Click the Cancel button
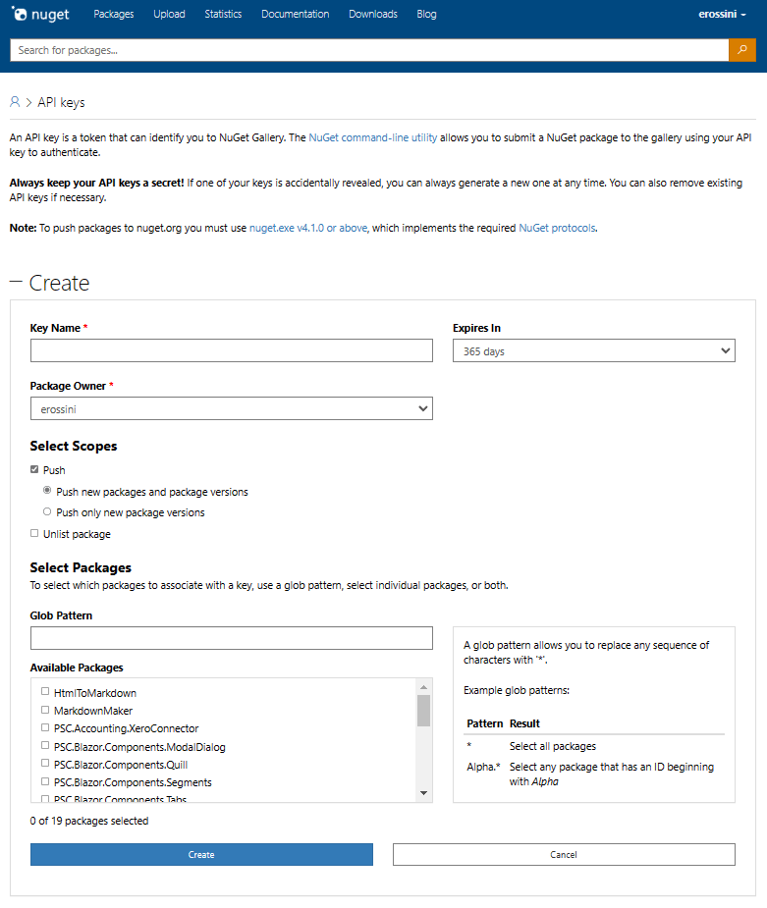This screenshot has height=908, width=767. (564, 855)
